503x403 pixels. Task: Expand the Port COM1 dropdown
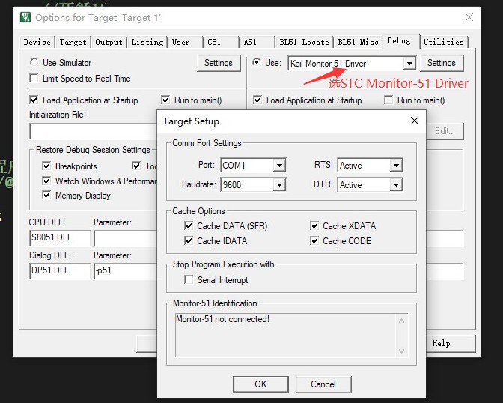(x=279, y=166)
